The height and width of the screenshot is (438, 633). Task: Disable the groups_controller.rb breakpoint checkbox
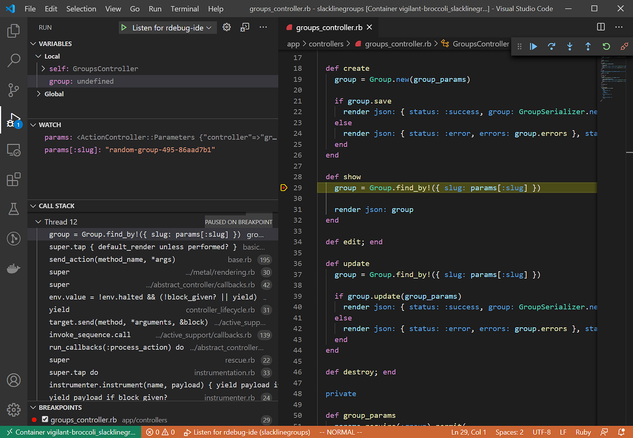[44, 419]
